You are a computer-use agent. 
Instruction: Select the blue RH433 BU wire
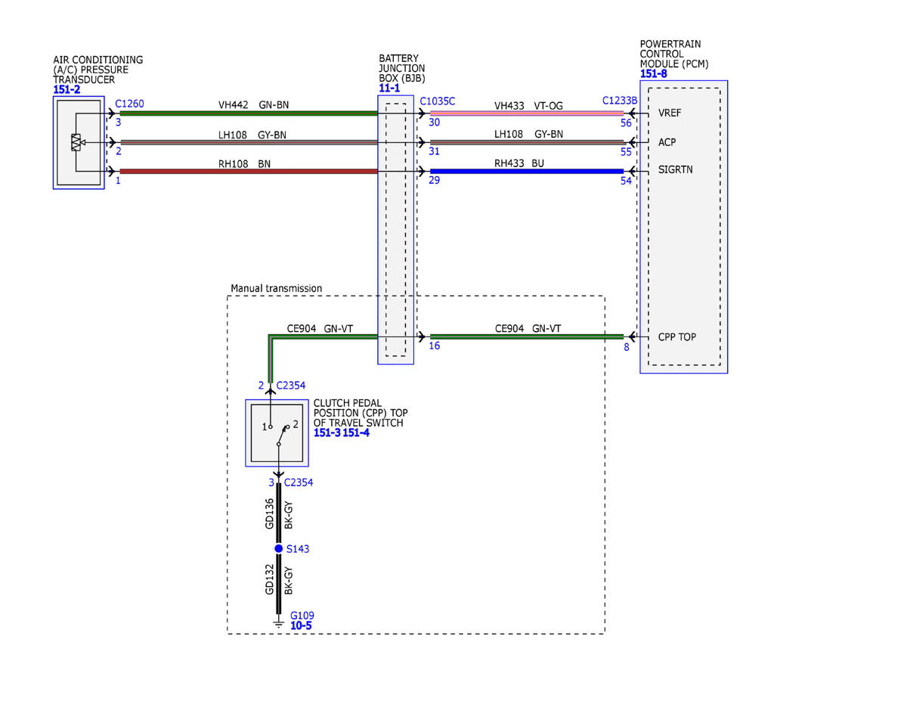(x=527, y=172)
